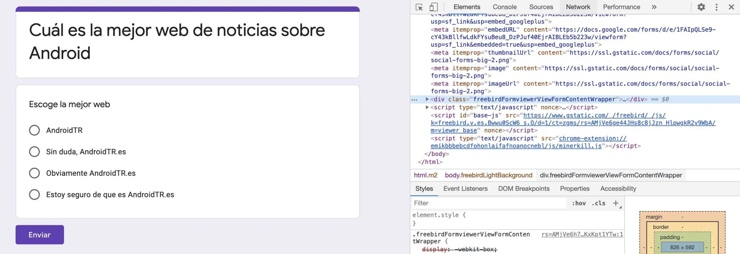
Task: Open DevTools three-dot customize menu
Action: point(716,7)
